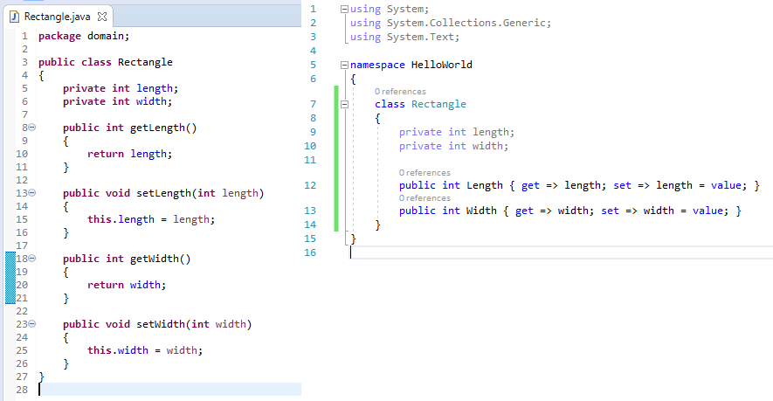Click the word "domain" in the package statement

point(109,36)
